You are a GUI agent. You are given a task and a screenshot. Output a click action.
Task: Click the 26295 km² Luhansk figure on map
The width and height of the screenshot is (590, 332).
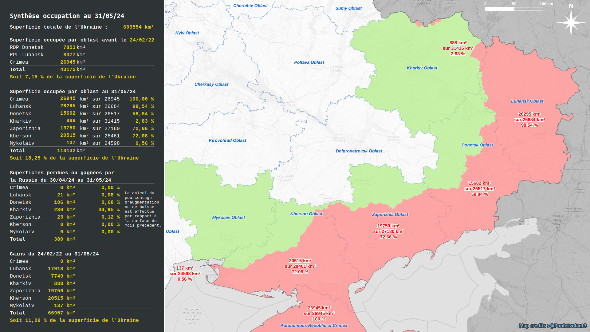click(x=529, y=114)
